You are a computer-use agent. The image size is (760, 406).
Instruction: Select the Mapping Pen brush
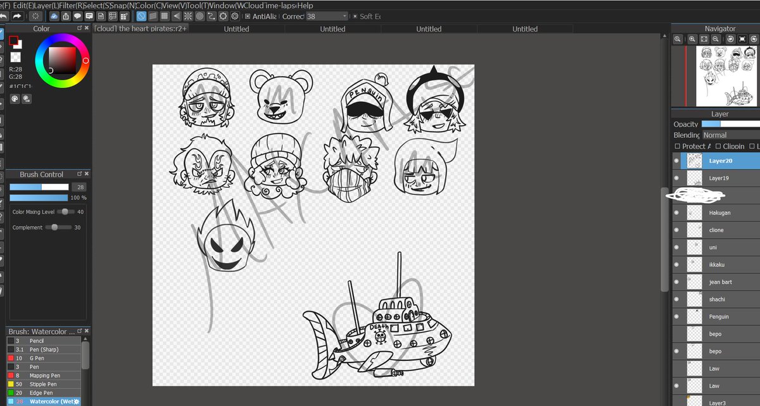coord(44,375)
